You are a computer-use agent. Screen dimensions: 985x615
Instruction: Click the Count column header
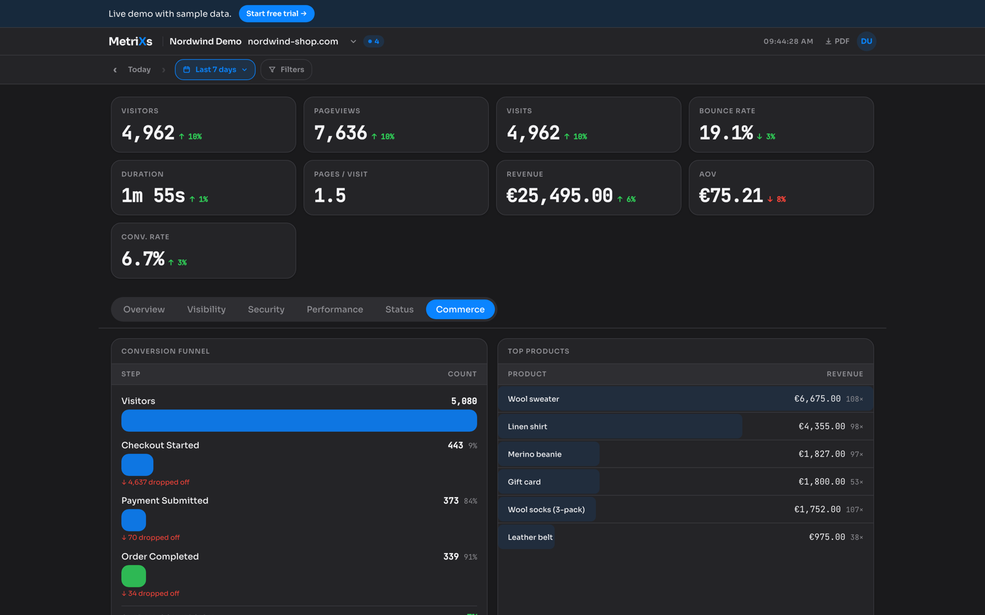462,374
